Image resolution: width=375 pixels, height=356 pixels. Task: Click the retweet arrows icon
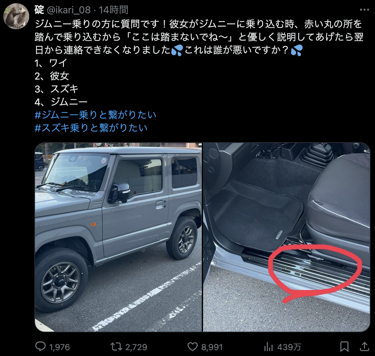116,347
